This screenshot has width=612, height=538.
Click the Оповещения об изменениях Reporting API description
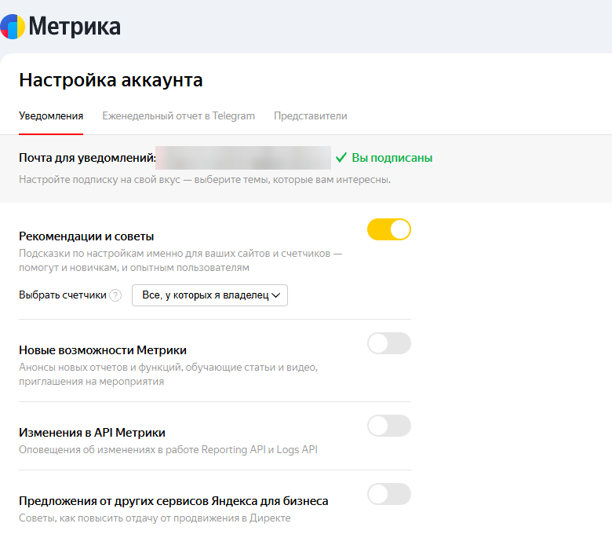click(168, 450)
